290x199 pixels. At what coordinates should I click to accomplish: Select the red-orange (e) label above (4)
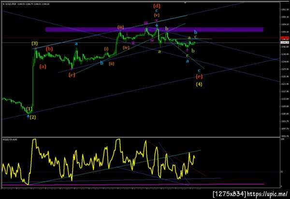[x=199, y=76]
